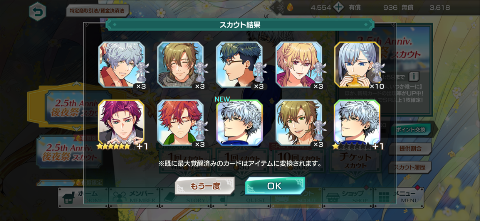Open the スカウト履歴 history button

tap(410, 167)
